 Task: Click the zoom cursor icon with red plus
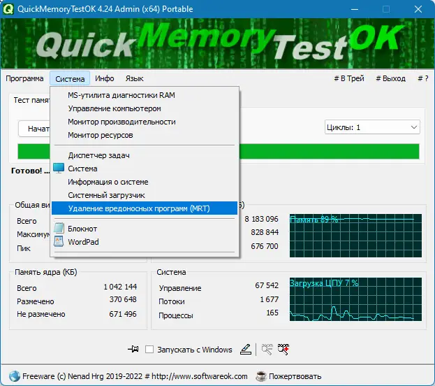(283, 350)
